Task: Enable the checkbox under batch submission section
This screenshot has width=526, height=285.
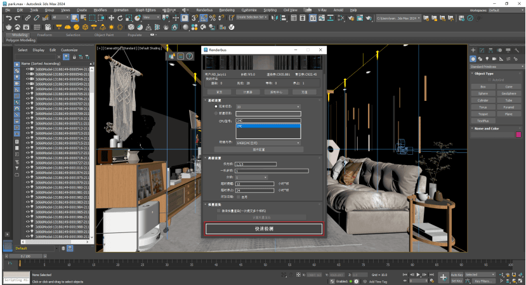Action: pos(218,211)
